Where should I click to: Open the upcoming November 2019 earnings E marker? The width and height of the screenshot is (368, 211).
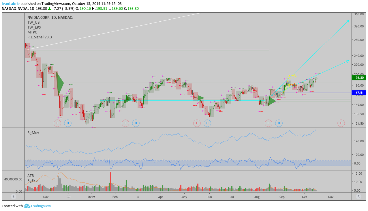[x=341, y=124]
